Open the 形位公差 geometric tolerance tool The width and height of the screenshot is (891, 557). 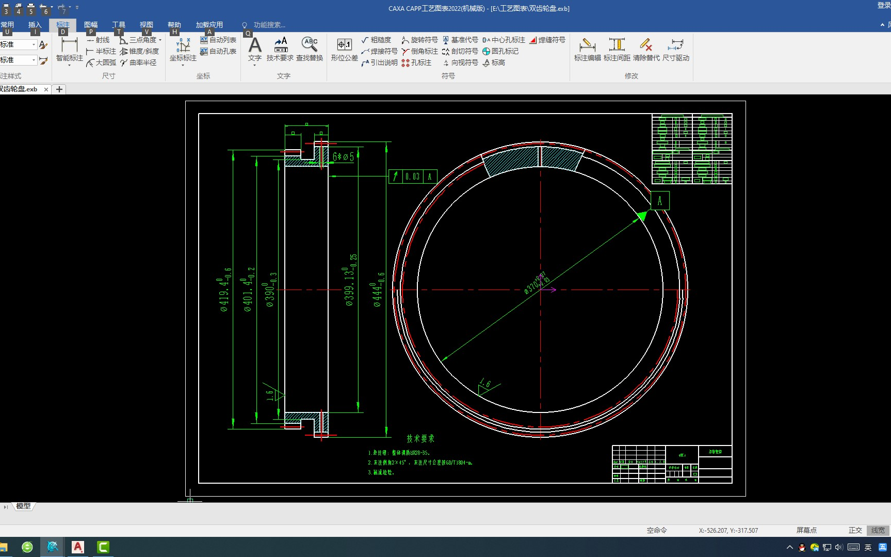pyautogui.click(x=344, y=50)
